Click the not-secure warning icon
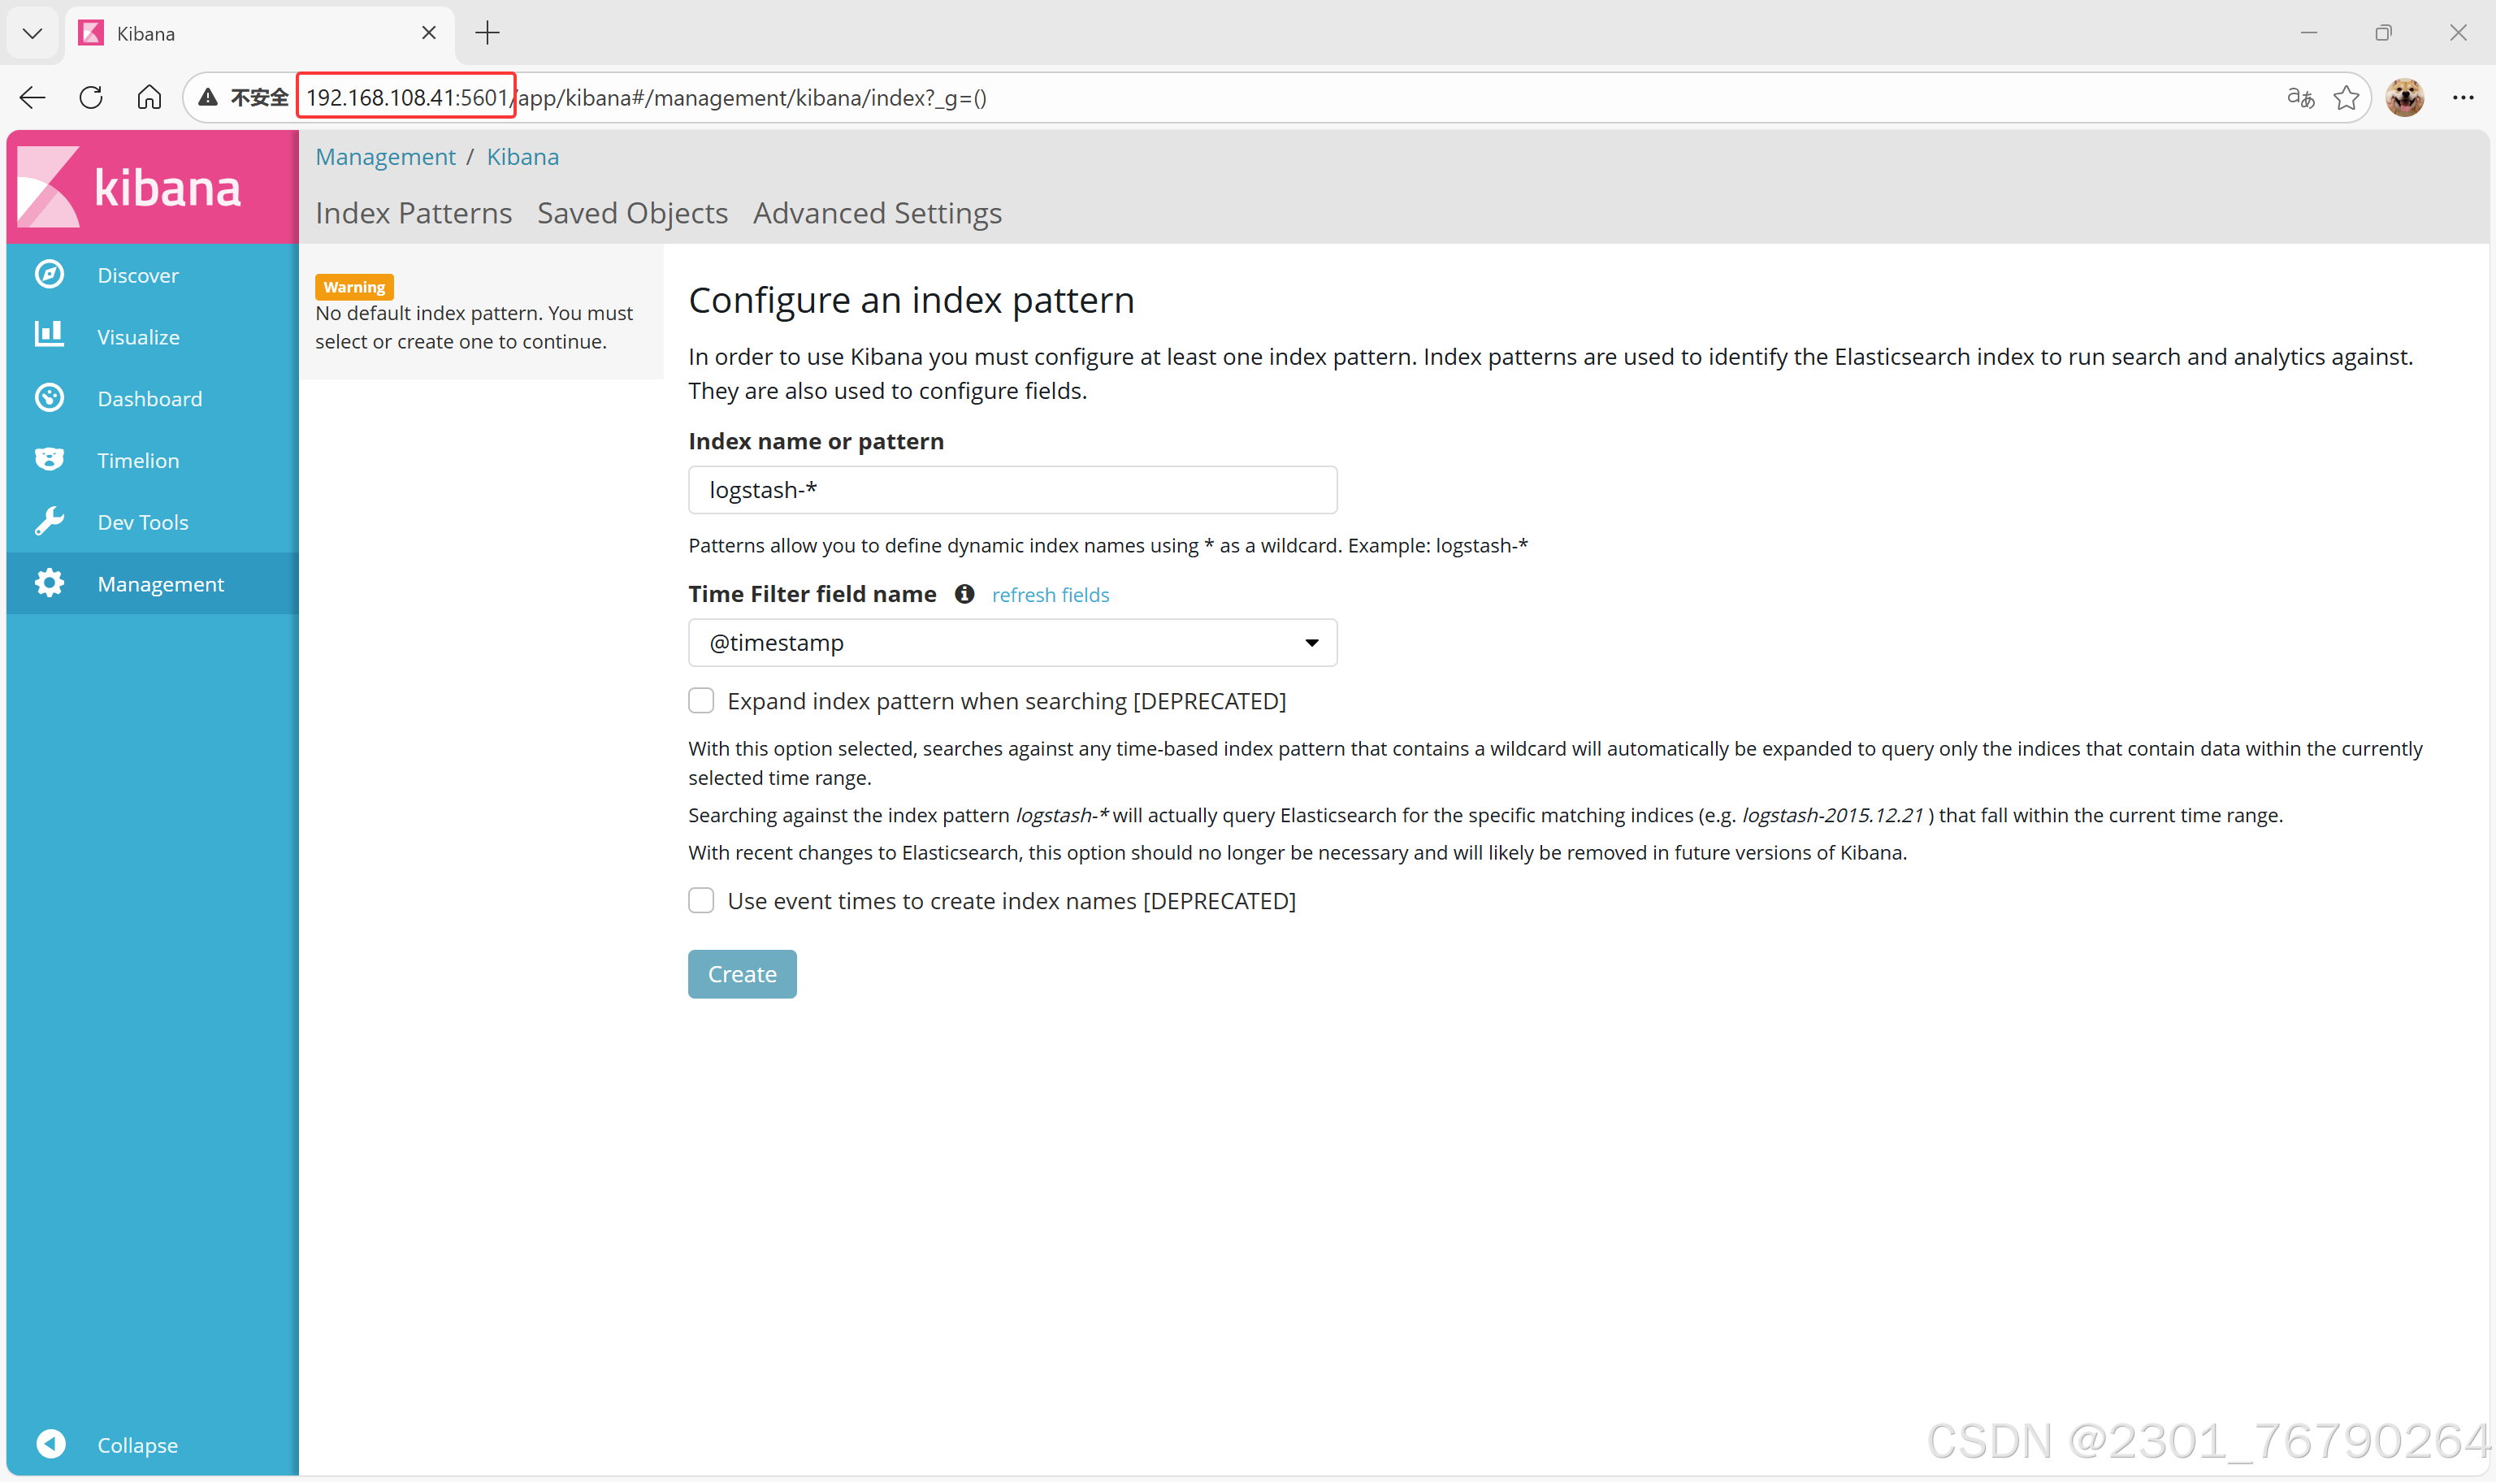Screen dimensions: 2496x1482 [208, 97]
